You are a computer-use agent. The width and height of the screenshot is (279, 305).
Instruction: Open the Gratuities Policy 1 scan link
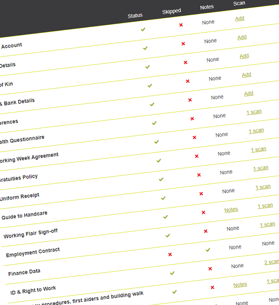[x=259, y=149]
